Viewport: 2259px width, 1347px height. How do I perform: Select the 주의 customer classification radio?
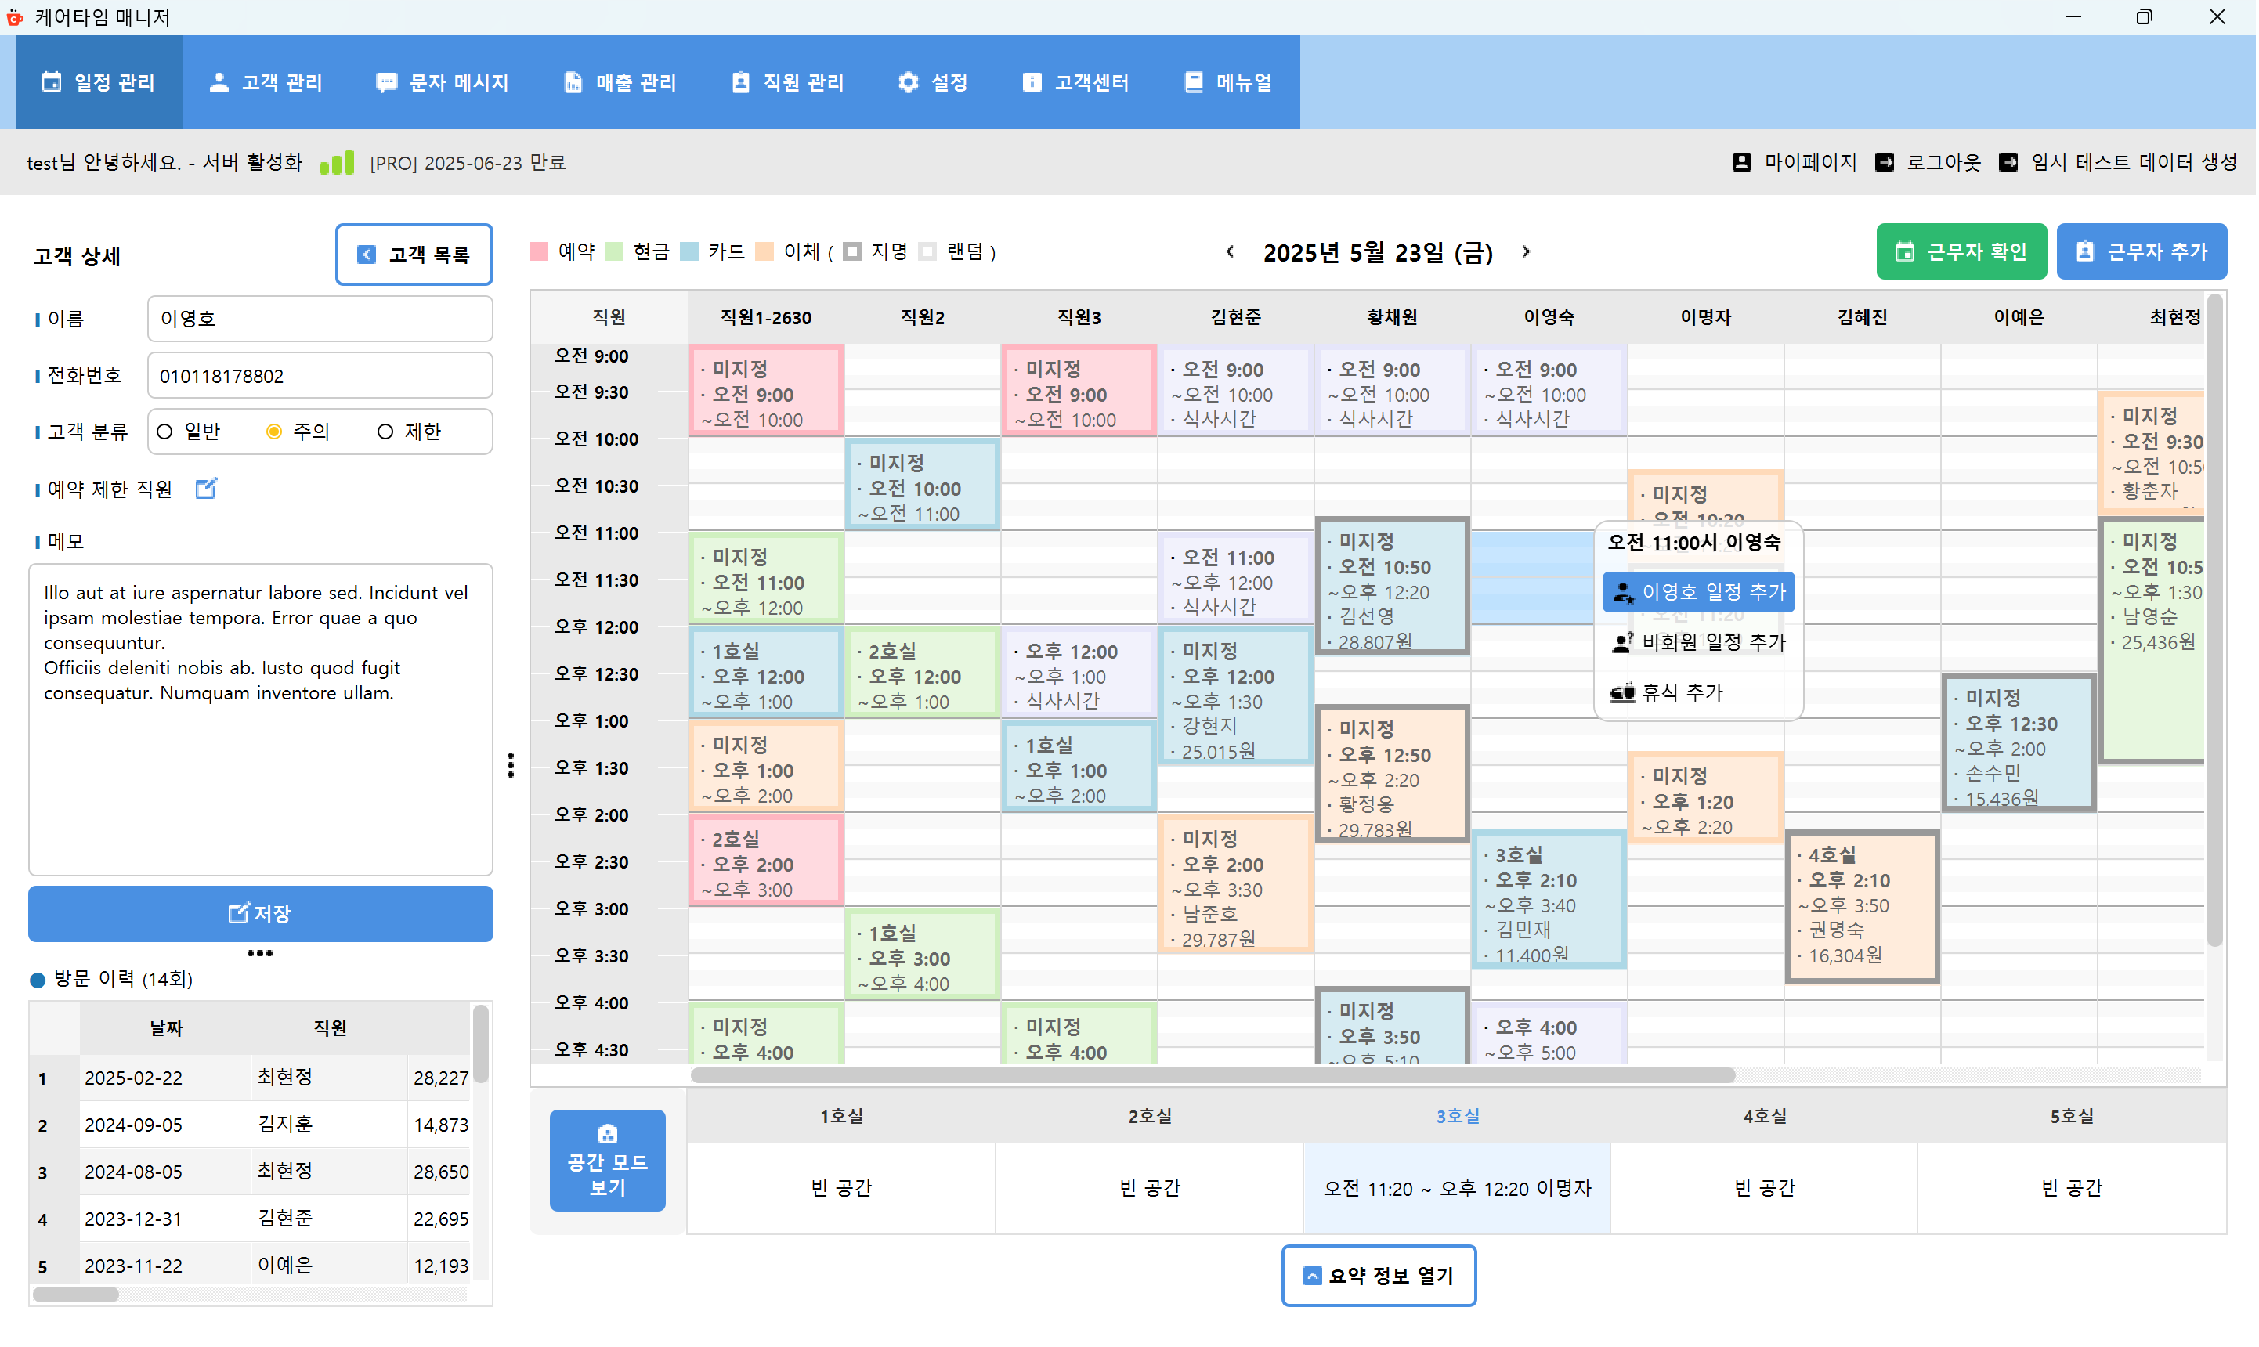pyautogui.click(x=275, y=432)
